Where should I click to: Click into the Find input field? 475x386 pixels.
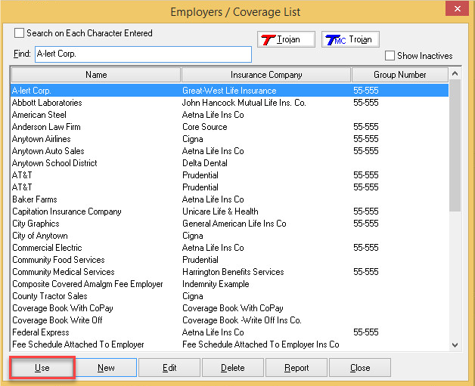(x=143, y=54)
